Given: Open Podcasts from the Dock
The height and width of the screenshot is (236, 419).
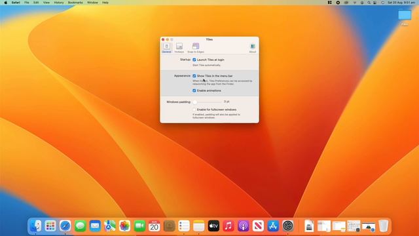Looking at the screenshot, I should [244, 226].
